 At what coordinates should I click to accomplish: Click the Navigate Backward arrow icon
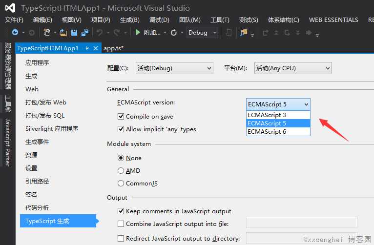click(x=15, y=32)
